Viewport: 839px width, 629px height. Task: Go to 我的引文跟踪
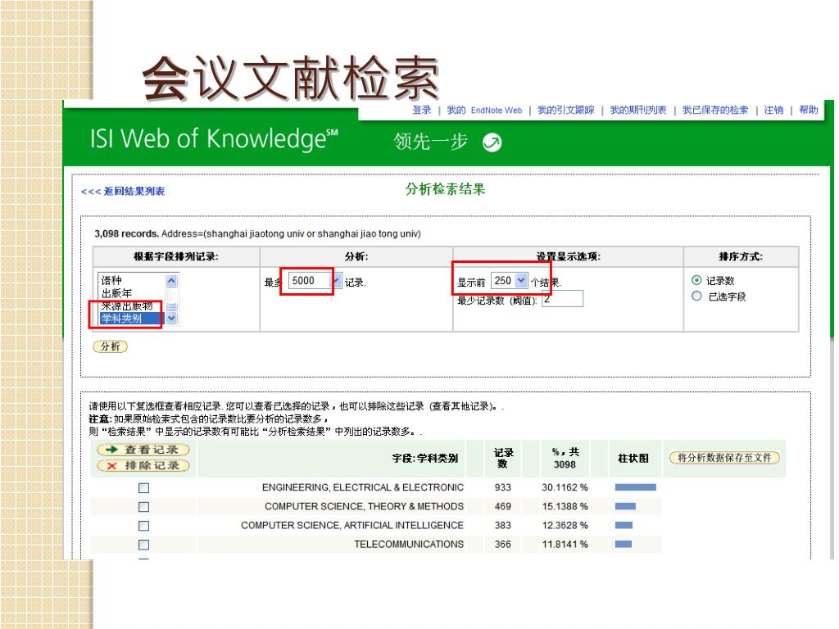[x=565, y=110]
